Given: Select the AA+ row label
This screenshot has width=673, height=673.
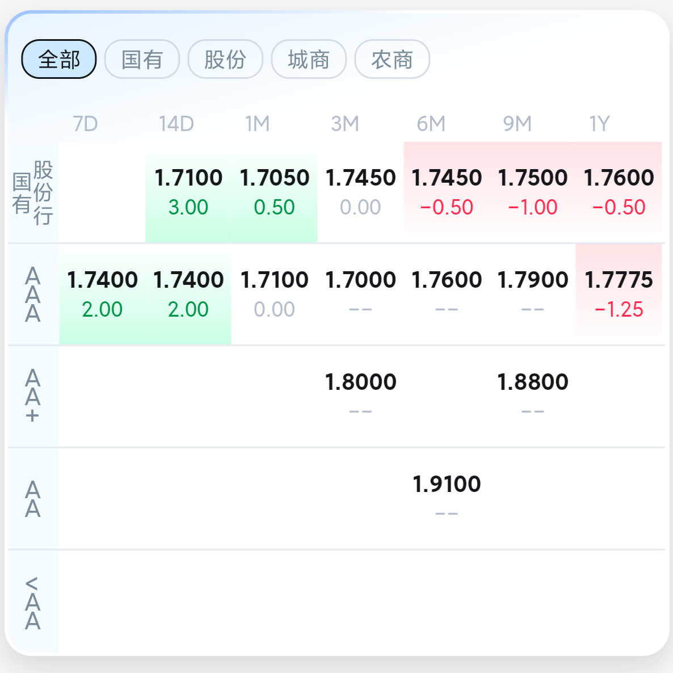Looking at the screenshot, I should pos(33,396).
